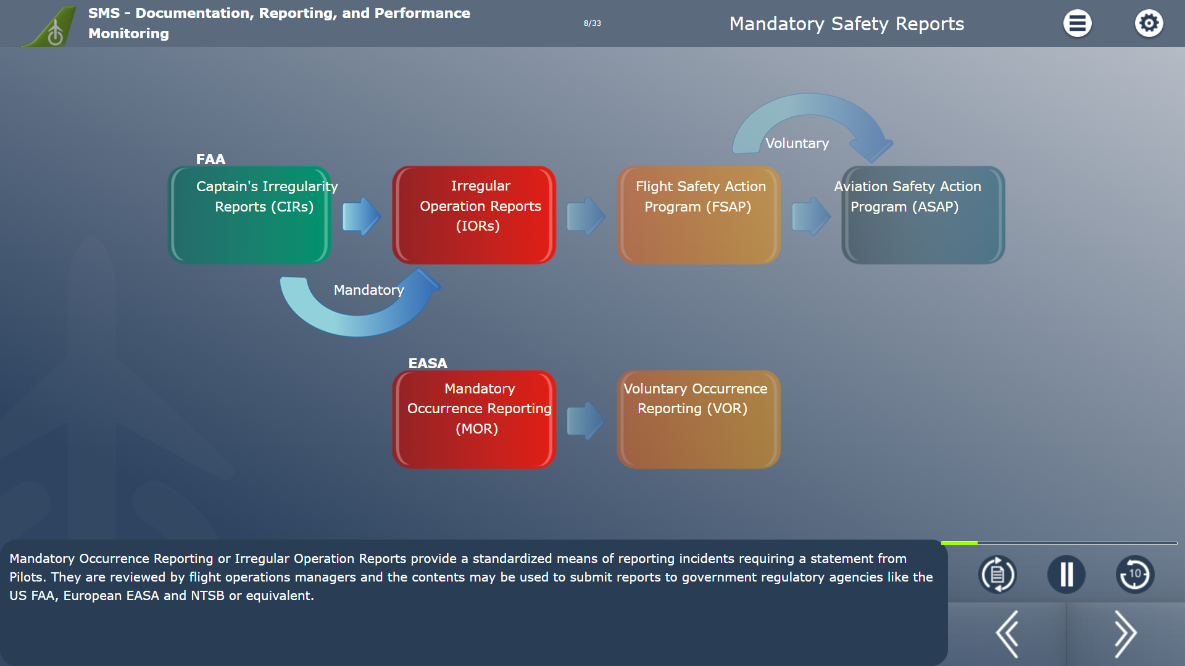Select Flight Safety Action Program box

(x=699, y=215)
